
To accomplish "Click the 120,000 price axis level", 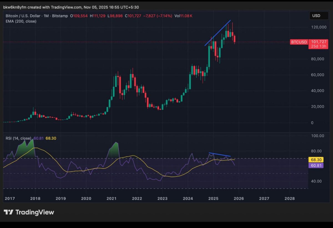I will point(319,27).
